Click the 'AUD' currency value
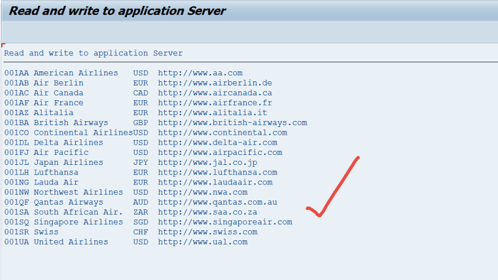This screenshot has height=280, width=498. tap(141, 202)
